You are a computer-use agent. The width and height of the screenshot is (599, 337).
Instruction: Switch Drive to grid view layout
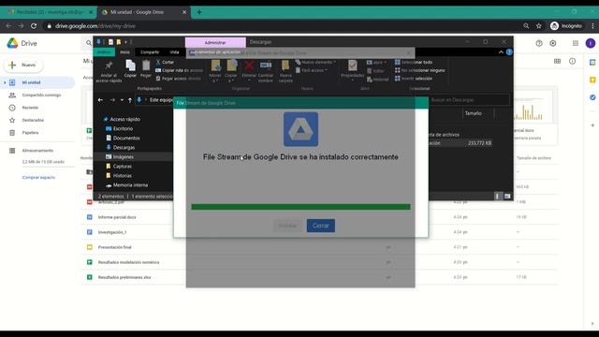(558, 61)
